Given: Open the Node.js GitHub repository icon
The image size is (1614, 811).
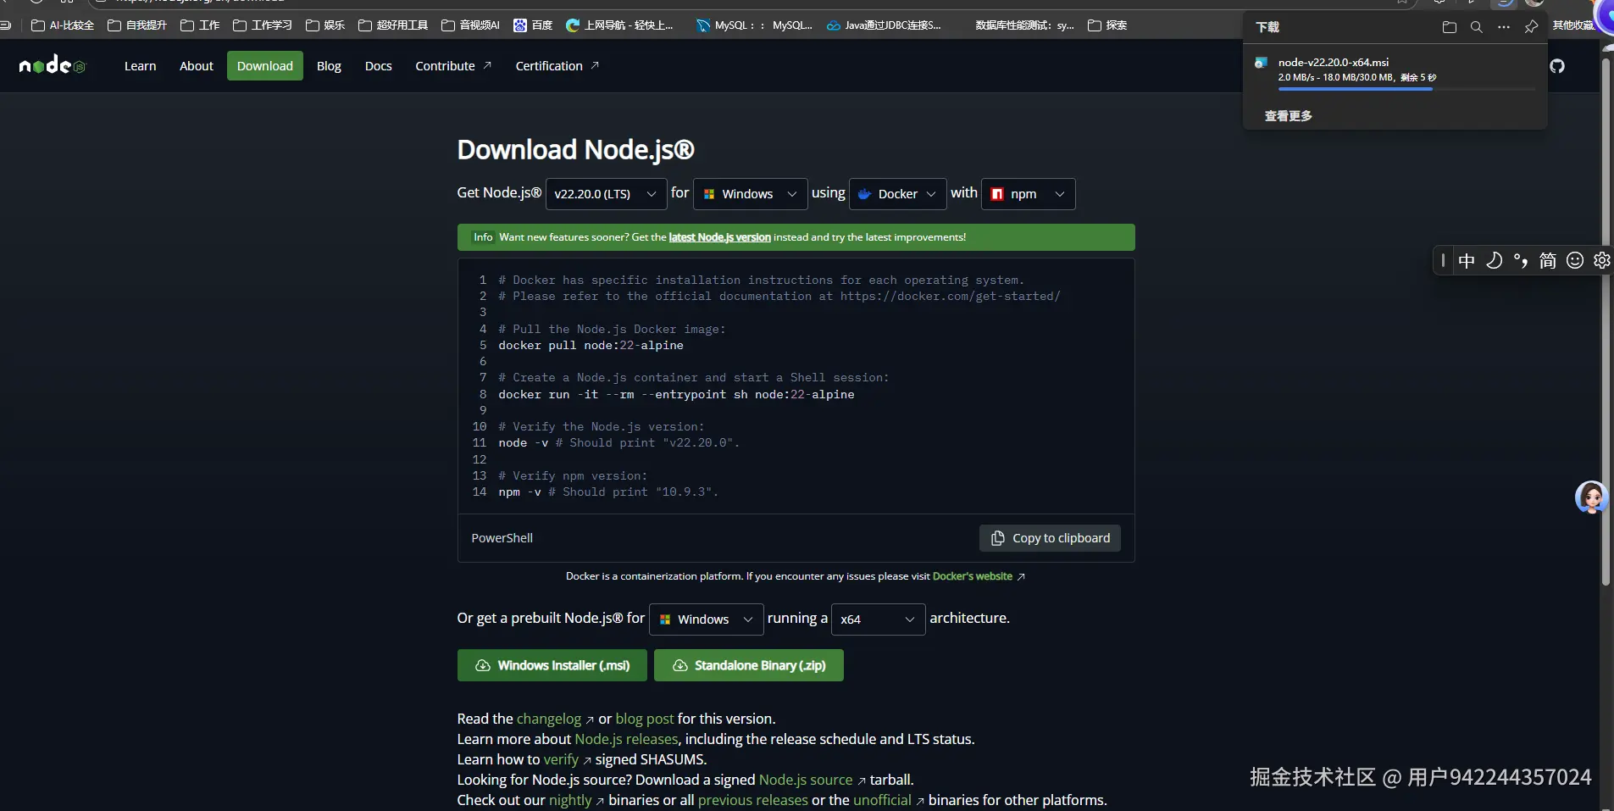Looking at the screenshot, I should pos(1557,66).
